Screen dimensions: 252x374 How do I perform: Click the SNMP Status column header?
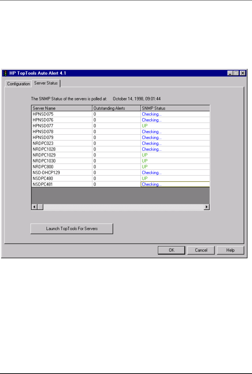tap(175, 108)
